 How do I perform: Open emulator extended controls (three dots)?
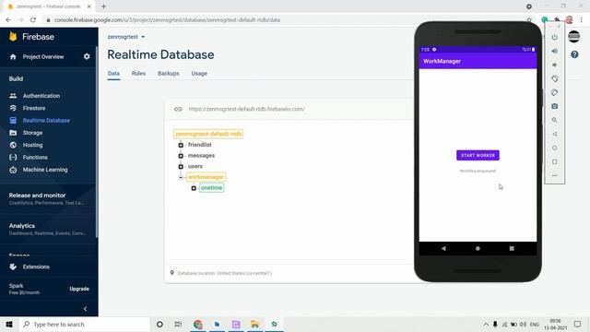tap(555, 175)
